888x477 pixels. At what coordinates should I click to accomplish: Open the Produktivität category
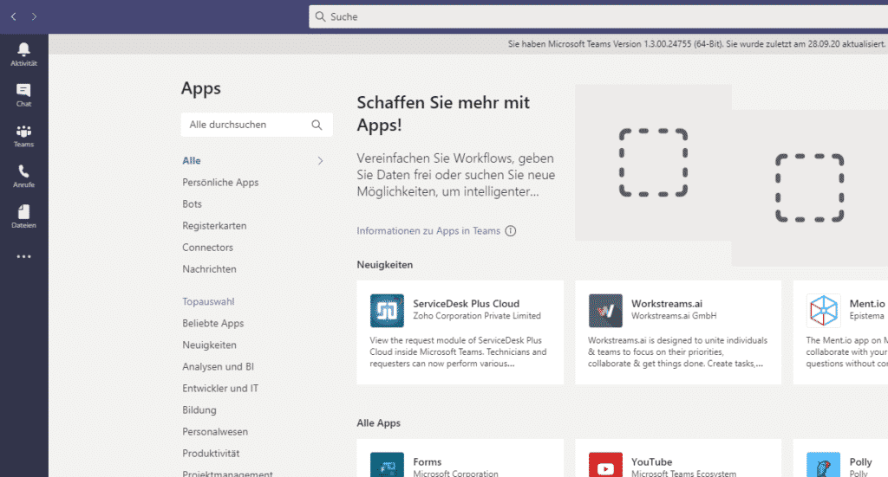pyautogui.click(x=211, y=454)
